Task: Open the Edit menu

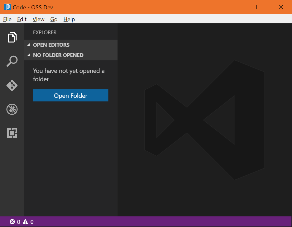Action: (x=22, y=19)
